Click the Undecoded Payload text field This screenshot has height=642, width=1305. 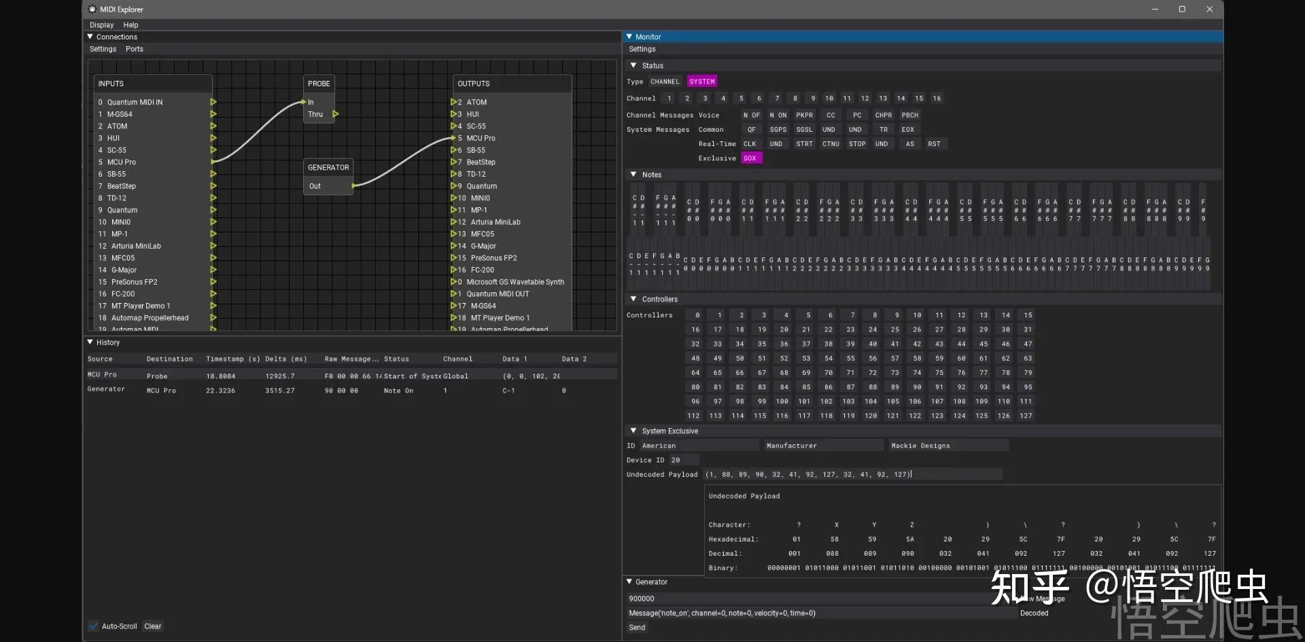[x=853, y=474]
